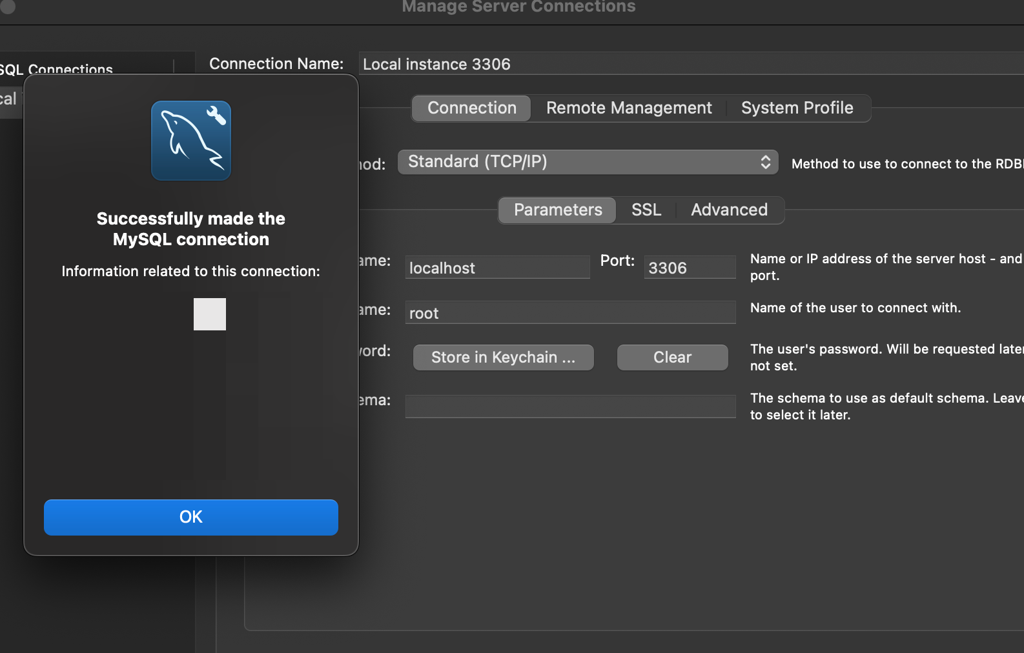Click the white square in the dialog
Image resolution: width=1024 pixels, height=653 pixels.
point(210,314)
